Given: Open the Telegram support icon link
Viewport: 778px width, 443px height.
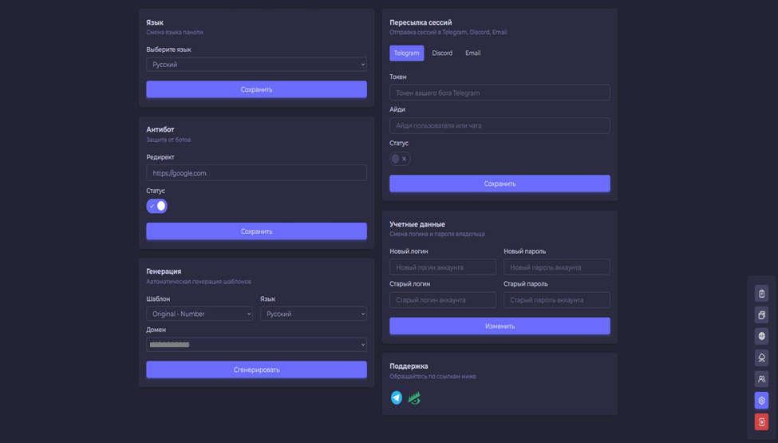Looking at the screenshot, I should pyautogui.click(x=397, y=398).
